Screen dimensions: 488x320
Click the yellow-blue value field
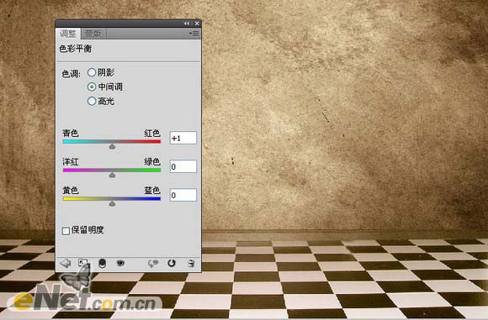[183, 195]
